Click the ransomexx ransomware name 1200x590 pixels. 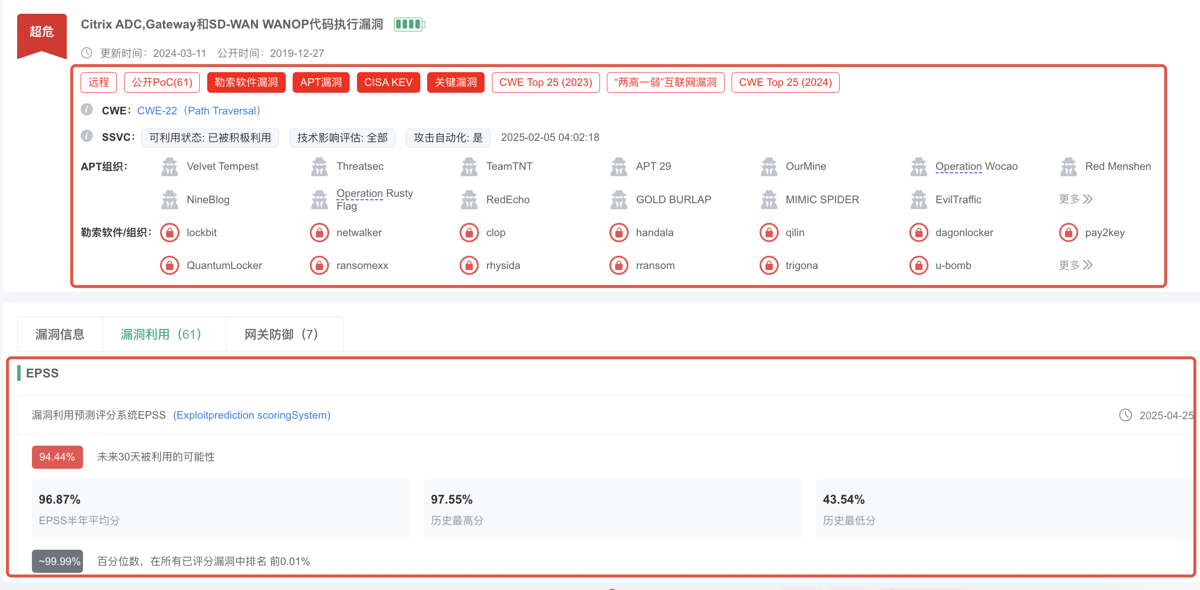[362, 266]
